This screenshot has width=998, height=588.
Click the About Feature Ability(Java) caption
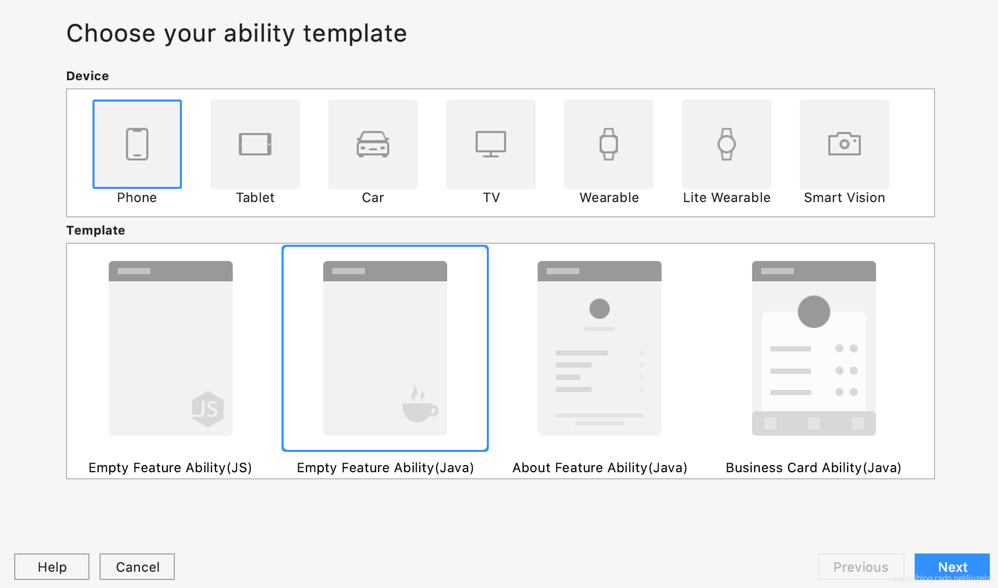[600, 468]
